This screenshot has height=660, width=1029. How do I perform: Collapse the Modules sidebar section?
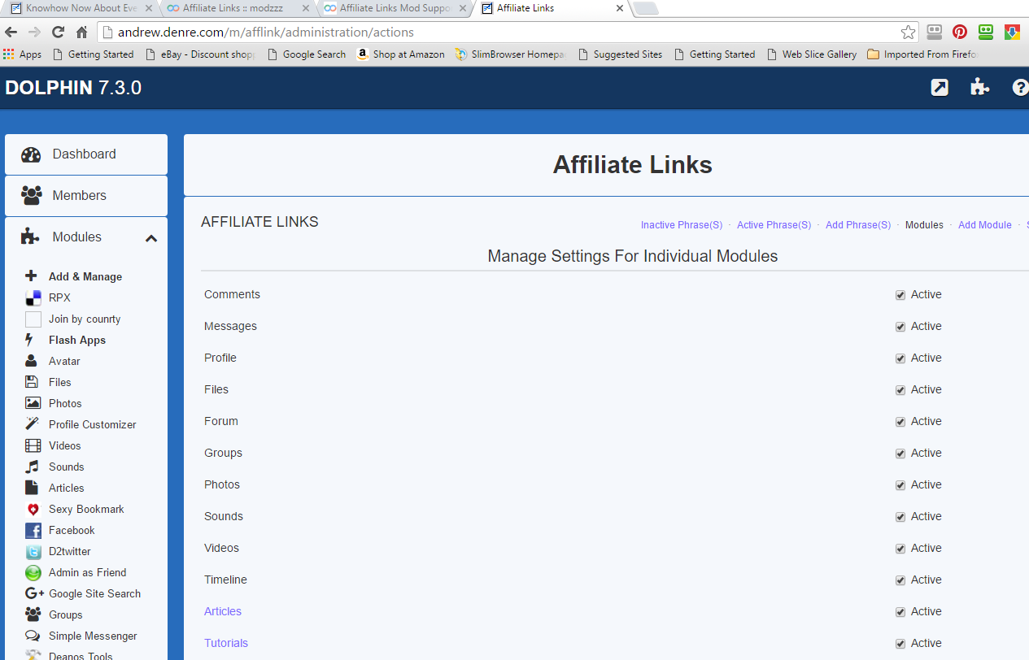[151, 238]
